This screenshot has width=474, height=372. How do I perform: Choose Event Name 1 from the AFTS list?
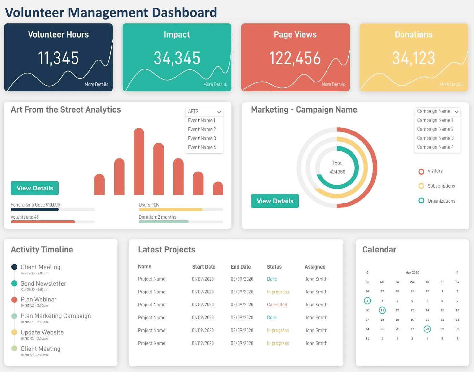202,120
